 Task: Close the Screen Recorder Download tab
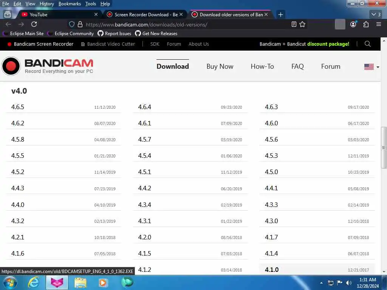[x=181, y=15]
